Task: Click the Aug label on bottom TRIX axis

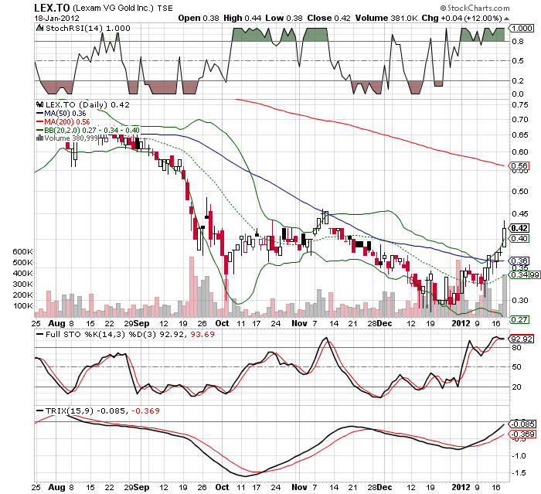Action: (56, 488)
